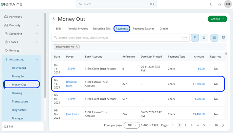This screenshot has height=133, width=233.
Task: Click the Property building icon
Action: point(6,25)
